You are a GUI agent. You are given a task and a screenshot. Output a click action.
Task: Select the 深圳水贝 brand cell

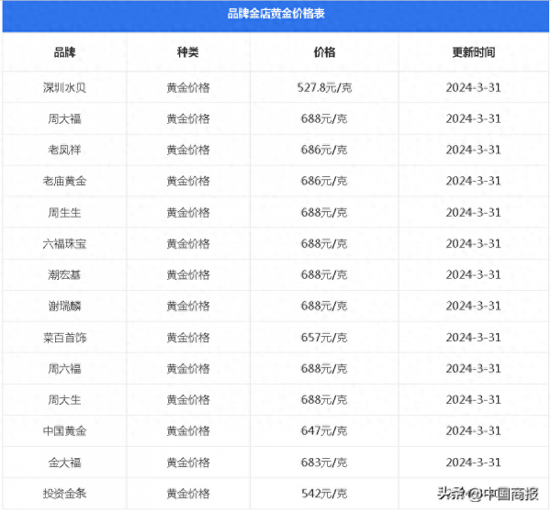pos(65,87)
